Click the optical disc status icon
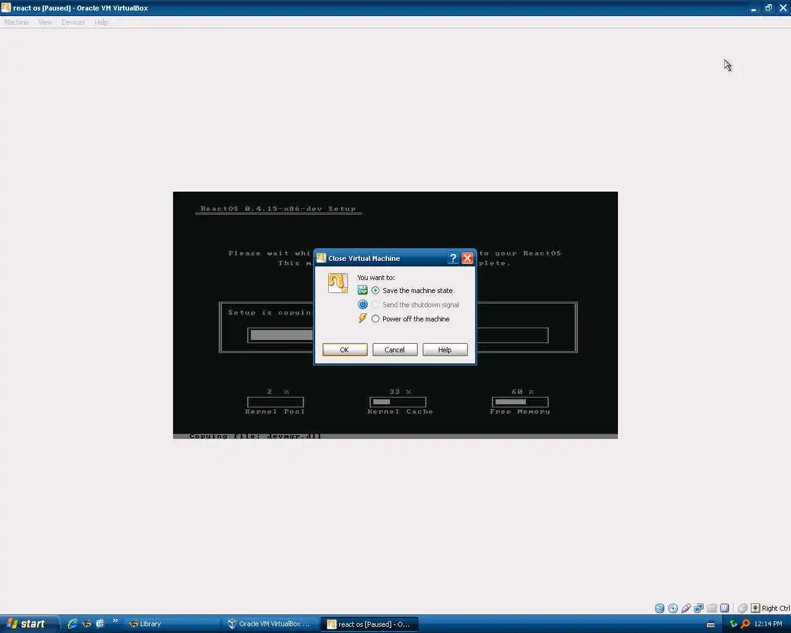The image size is (791, 633). coord(673,608)
